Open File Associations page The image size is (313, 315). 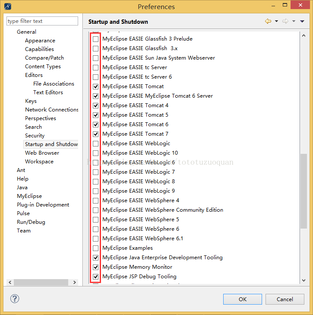pyautogui.click(x=54, y=84)
